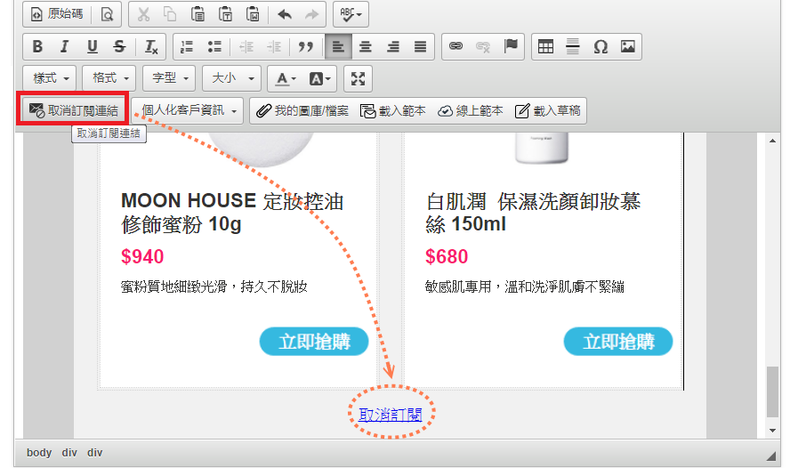790x468 pixels.
Task: Open the 格式 format dropdown
Action: coord(109,78)
